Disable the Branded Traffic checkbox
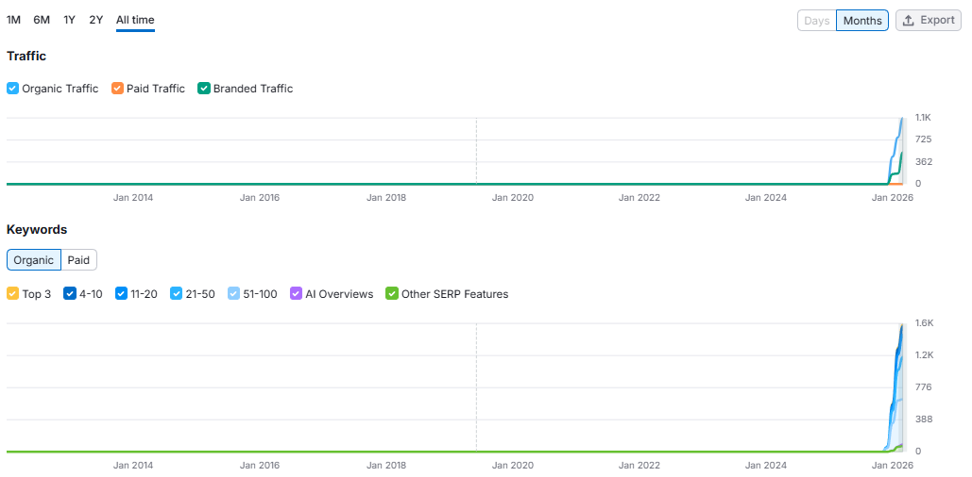Screen dimensions: 972x477 pos(204,89)
